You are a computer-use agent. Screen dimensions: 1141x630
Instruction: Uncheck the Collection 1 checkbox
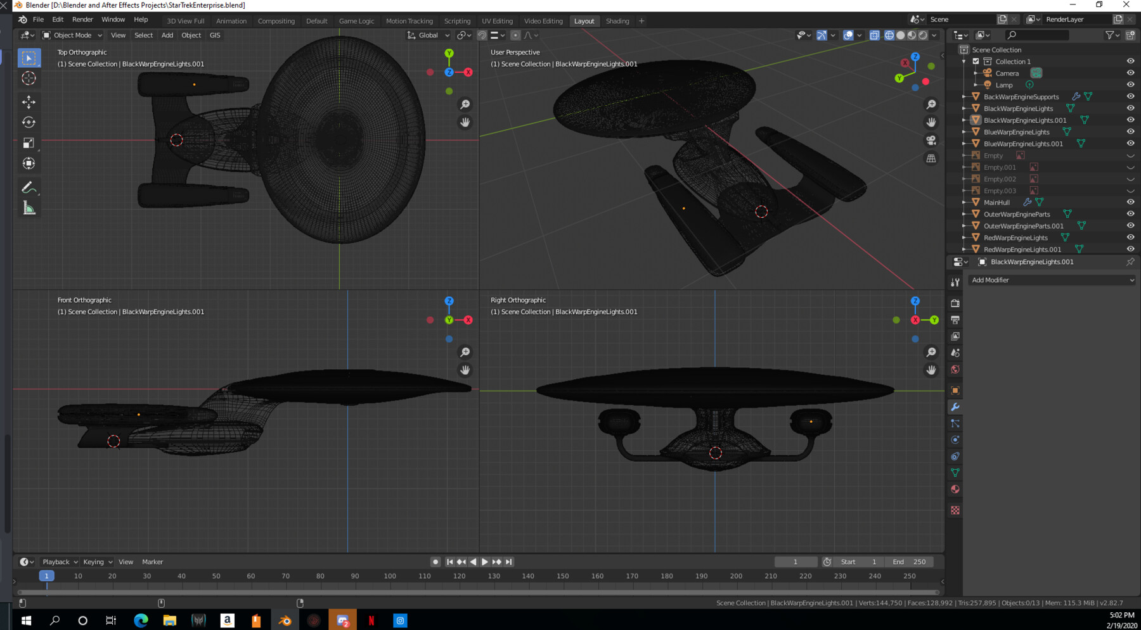click(x=976, y=61)
